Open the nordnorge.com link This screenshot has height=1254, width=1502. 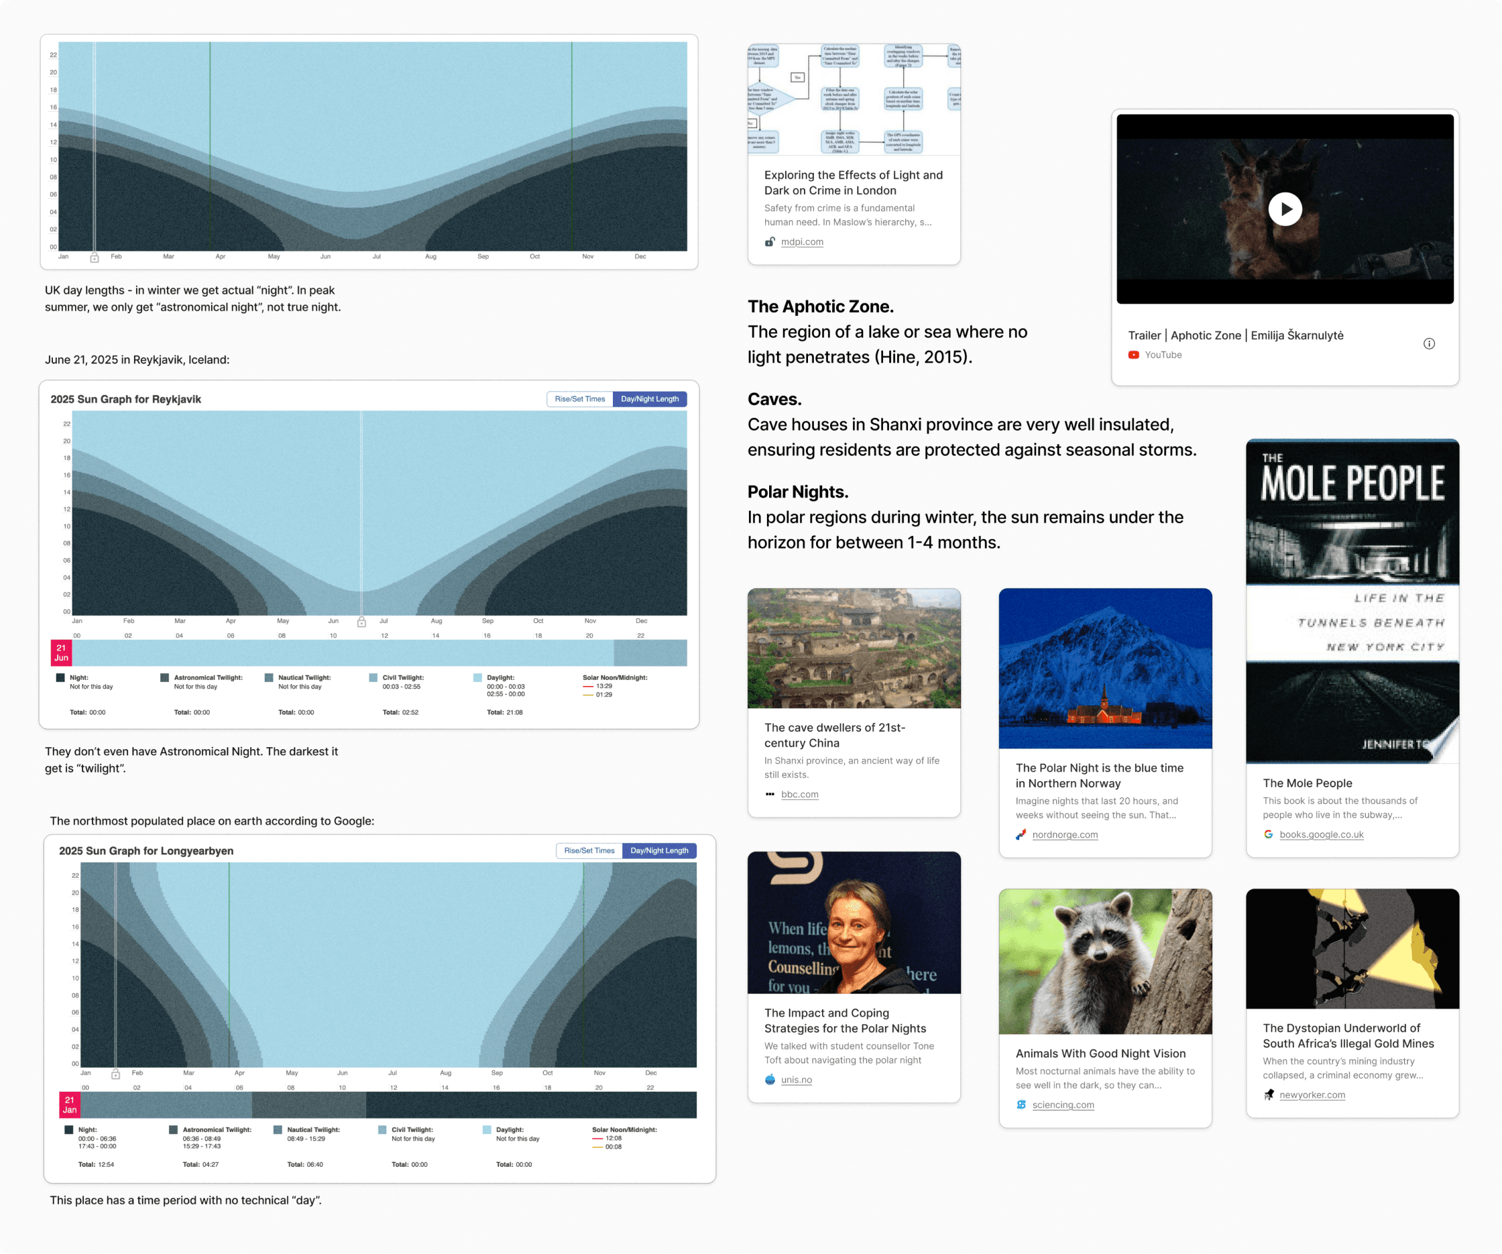[1064, 834]
